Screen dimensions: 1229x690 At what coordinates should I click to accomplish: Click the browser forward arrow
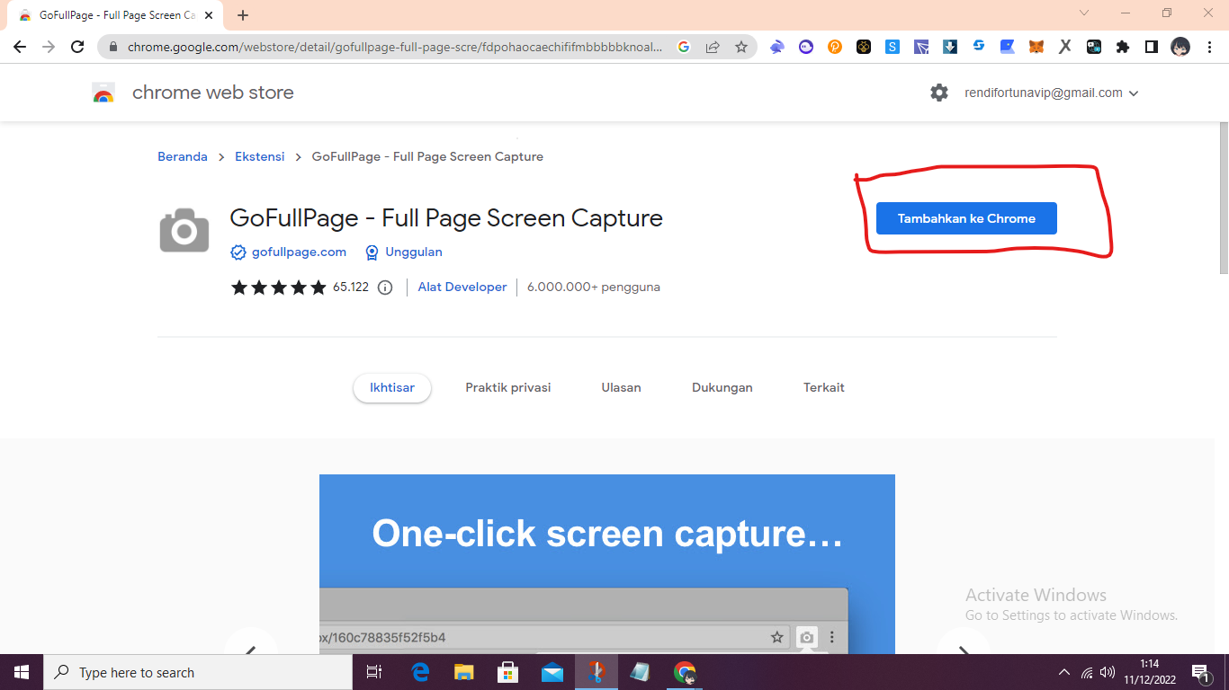(x=49, y=47)
